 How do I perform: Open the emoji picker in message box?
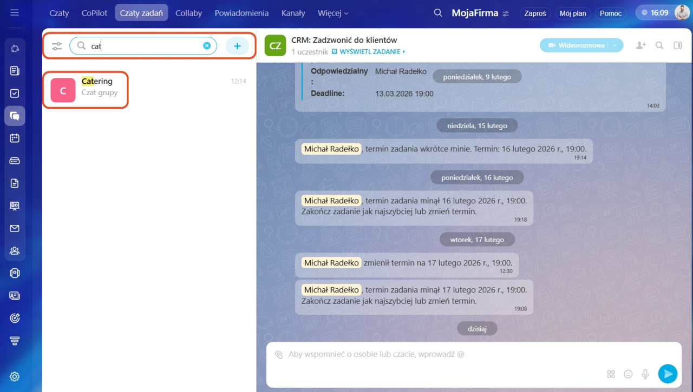[x=628, y=374]
